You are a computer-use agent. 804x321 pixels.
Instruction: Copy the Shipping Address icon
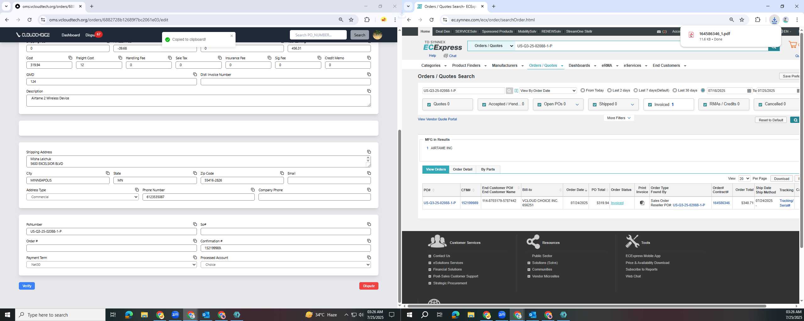[x=369, y=152]
